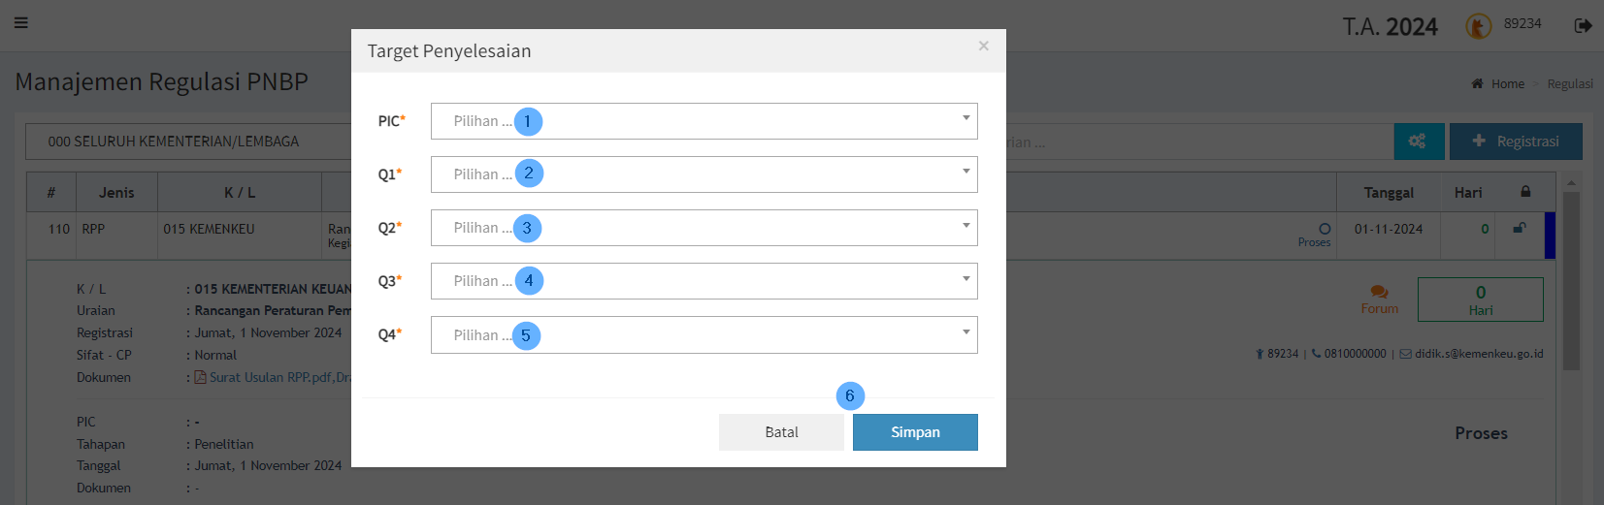1604x505 pixels.
Task: Open the Forum chat icon
Action: [x=1379, y=293]
